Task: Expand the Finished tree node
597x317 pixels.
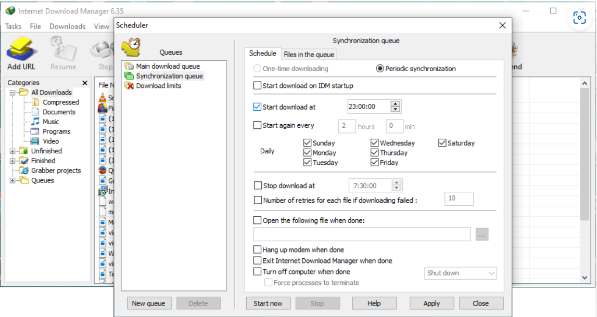Action: [12, 161]
